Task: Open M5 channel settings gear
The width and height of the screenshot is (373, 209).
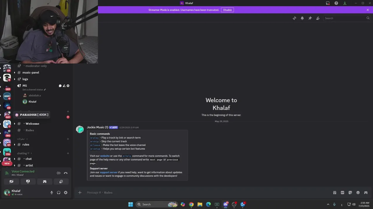Action: (x=68, y=86)
